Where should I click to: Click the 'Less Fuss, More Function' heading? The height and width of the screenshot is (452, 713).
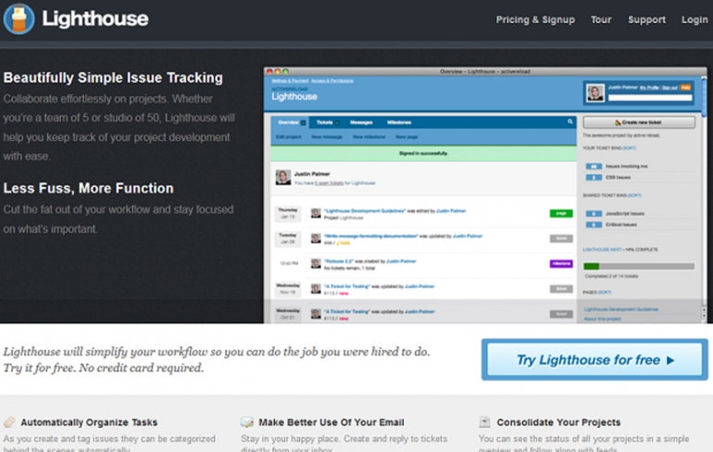88,188
